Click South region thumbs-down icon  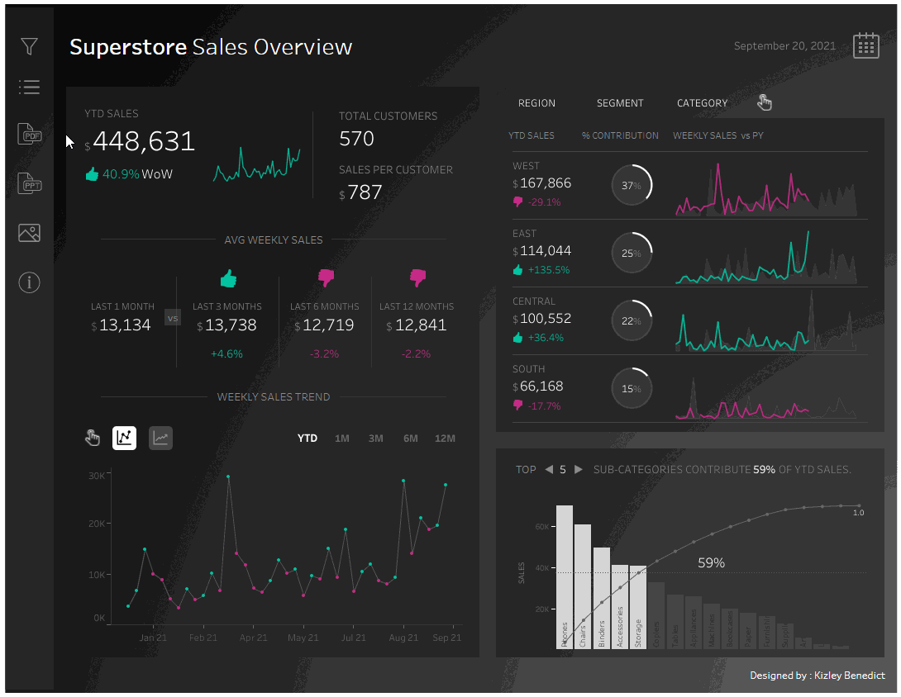[517, 405]
